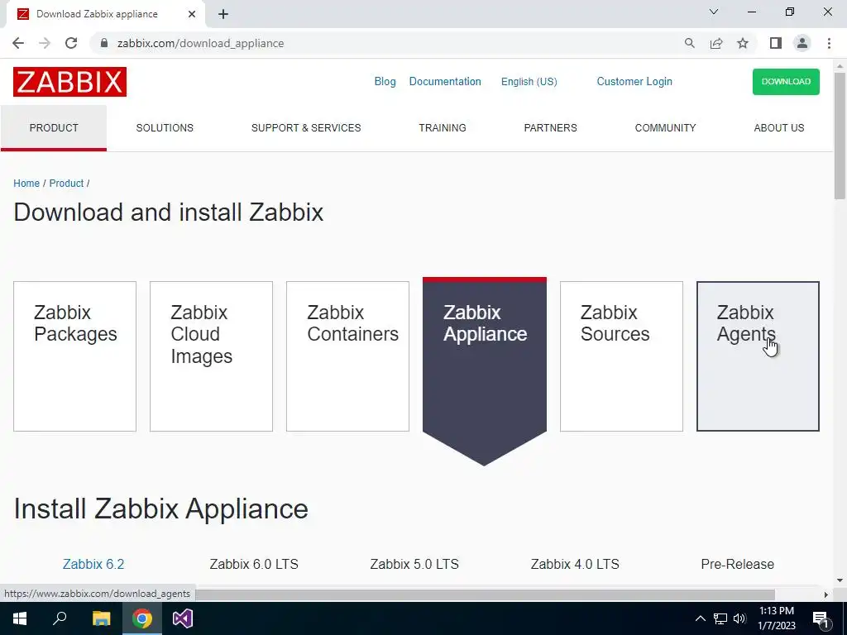Image resolution: width=847 pixels, height=635 pixels.
Task: Select Zabbix Packages card
Action: pyautogui.click(x=74, y=356)
